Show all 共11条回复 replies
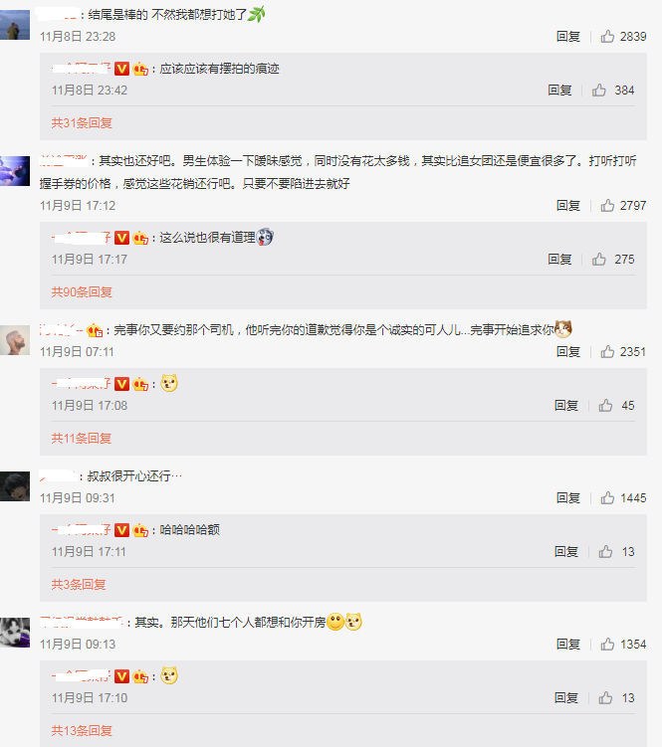 pos(81,439)
